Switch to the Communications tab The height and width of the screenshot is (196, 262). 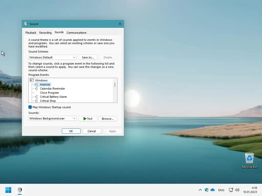point(76,33)
